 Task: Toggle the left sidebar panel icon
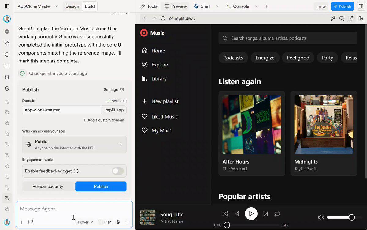(7, 6)
